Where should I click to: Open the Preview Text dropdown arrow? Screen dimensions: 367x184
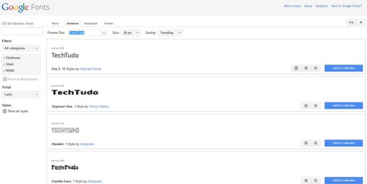104,33
